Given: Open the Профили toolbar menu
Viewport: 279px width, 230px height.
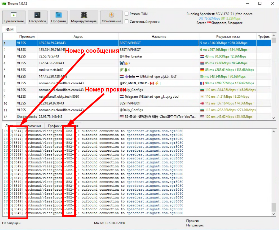Looking at the screenshot, I should tap(58, 17).
